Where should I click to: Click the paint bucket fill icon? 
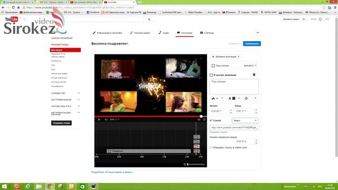click(246, 99)
